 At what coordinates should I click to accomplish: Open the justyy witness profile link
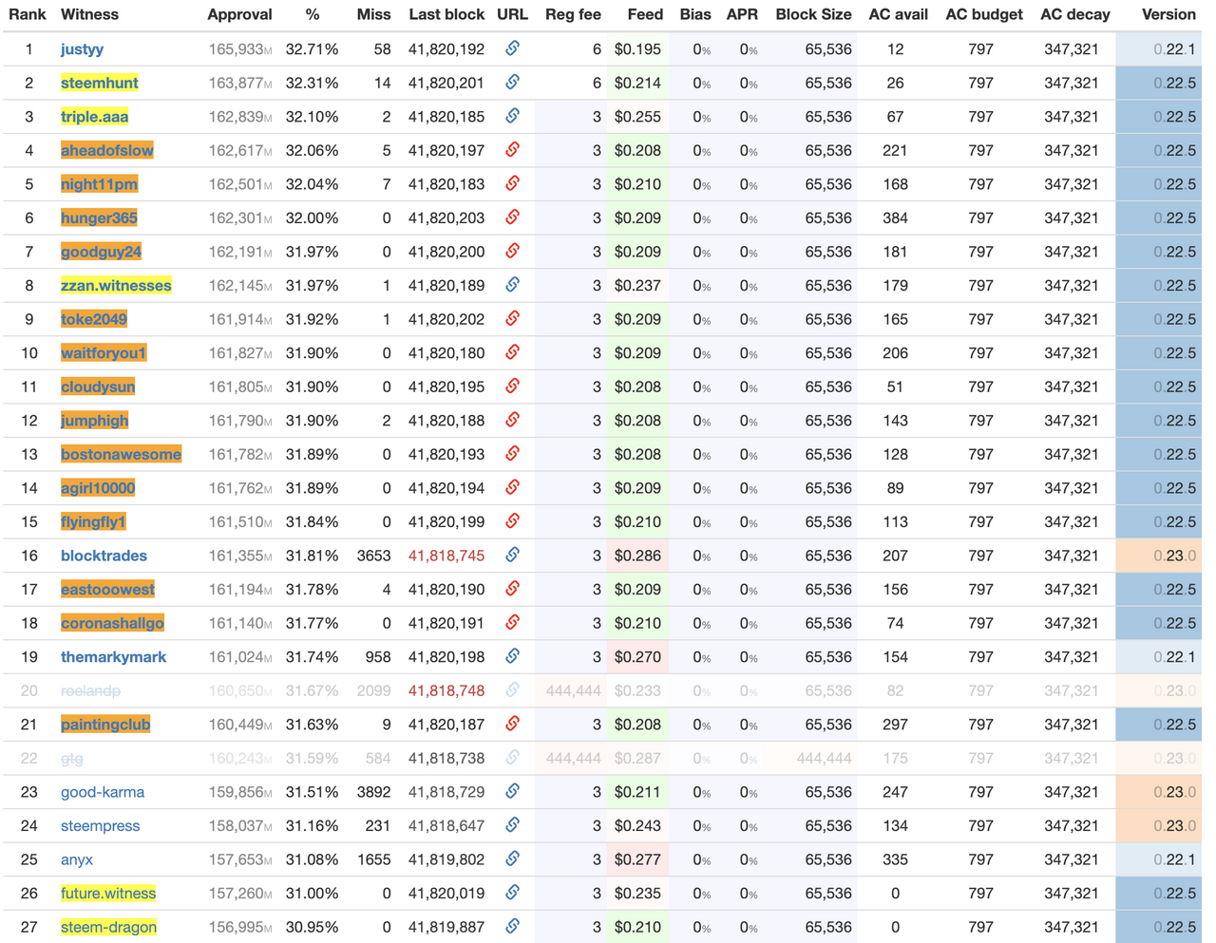(x=82, y=49)
